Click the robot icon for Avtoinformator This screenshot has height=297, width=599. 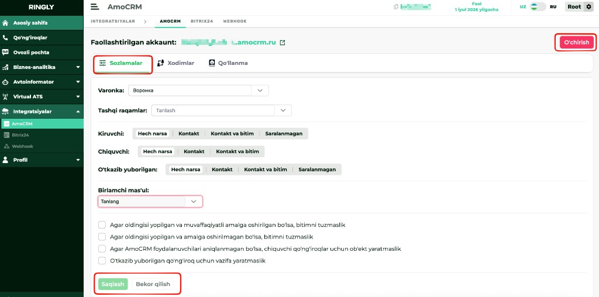[5, 82]
